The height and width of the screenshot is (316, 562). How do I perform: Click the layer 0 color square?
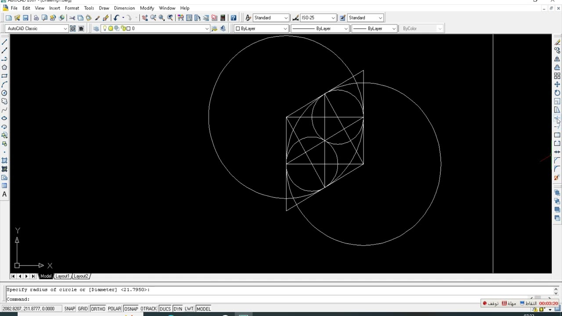(x=128, y=29)
